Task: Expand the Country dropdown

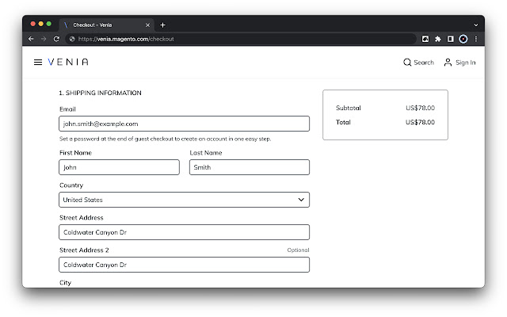Action: tap(184, 200)
